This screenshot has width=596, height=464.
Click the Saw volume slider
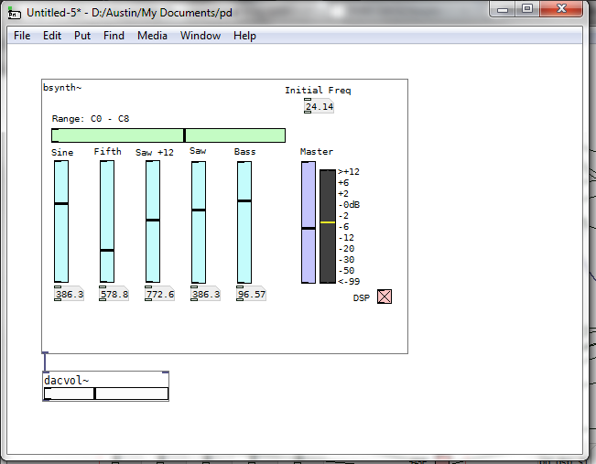(x=199, y=221)
